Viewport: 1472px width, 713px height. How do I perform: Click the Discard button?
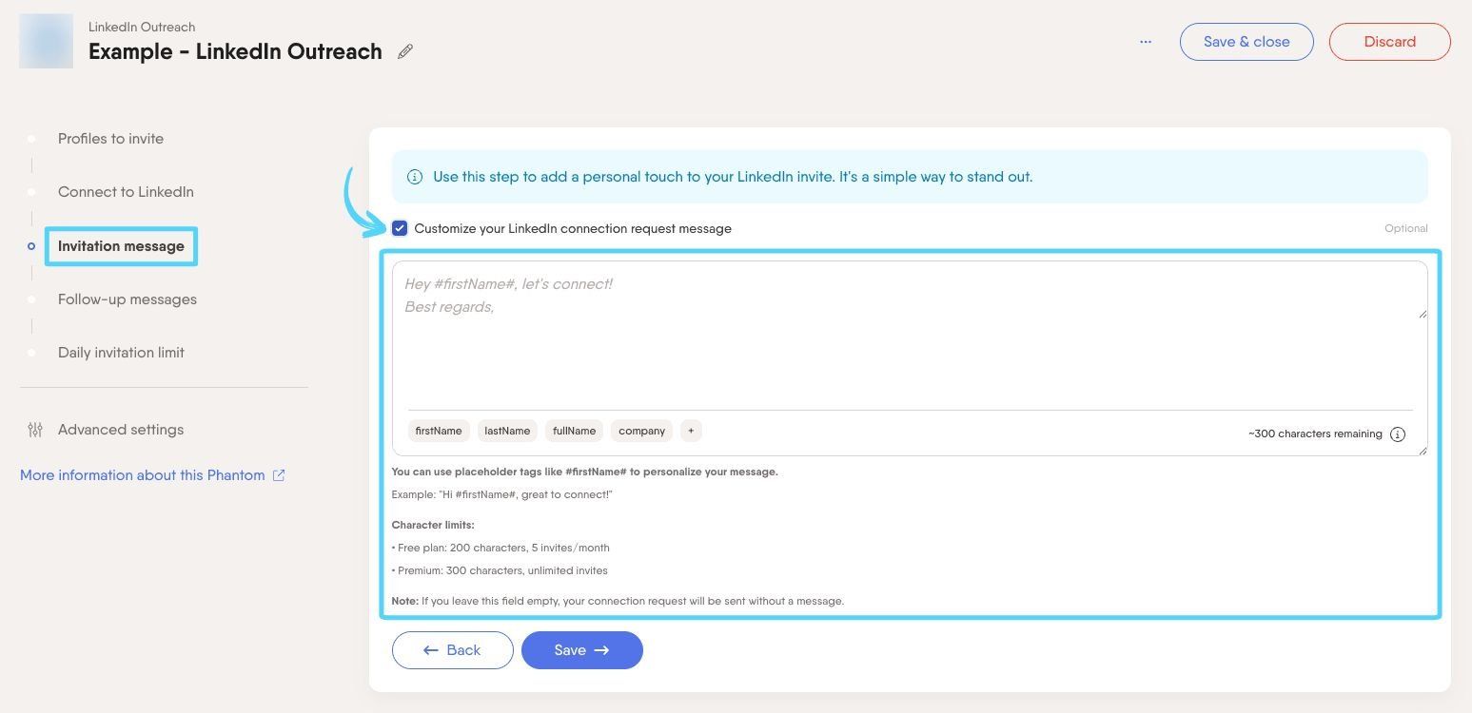1390,42
